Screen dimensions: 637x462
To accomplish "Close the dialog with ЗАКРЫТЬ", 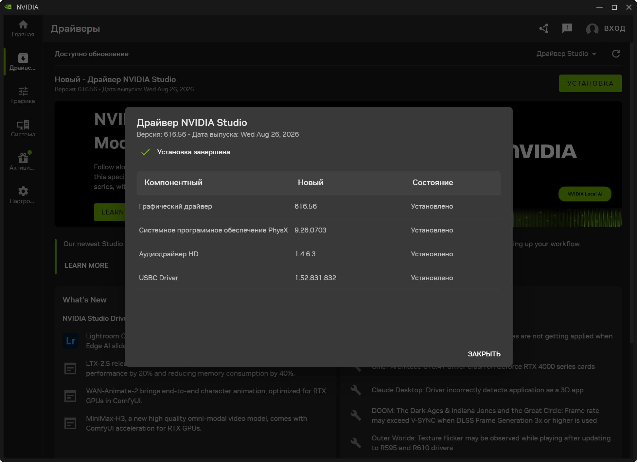I will tap(484, 354).
